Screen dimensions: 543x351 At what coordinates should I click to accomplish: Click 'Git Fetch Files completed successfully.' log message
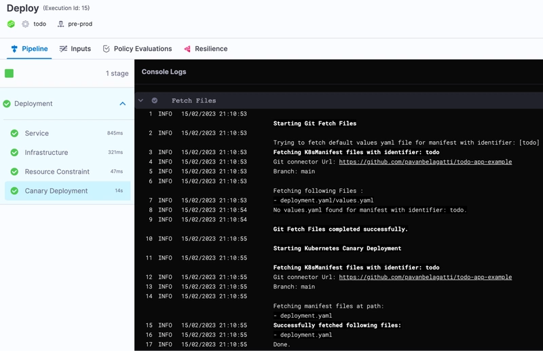pos(341,229)
